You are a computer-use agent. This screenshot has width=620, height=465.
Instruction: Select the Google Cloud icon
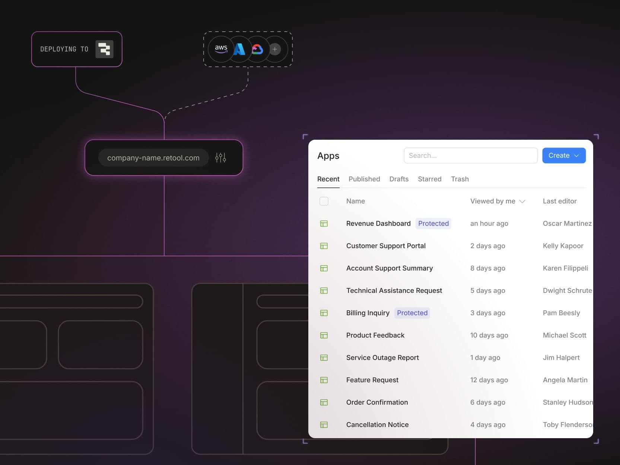pos(257,49)
